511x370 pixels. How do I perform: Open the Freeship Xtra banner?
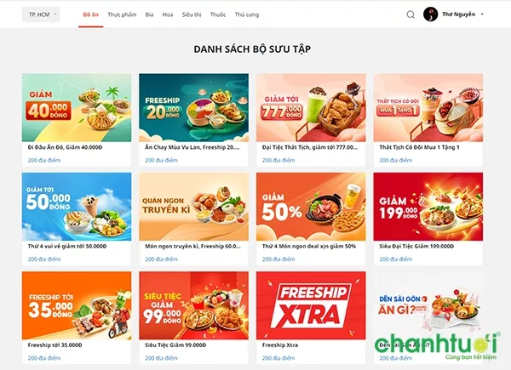311,305
